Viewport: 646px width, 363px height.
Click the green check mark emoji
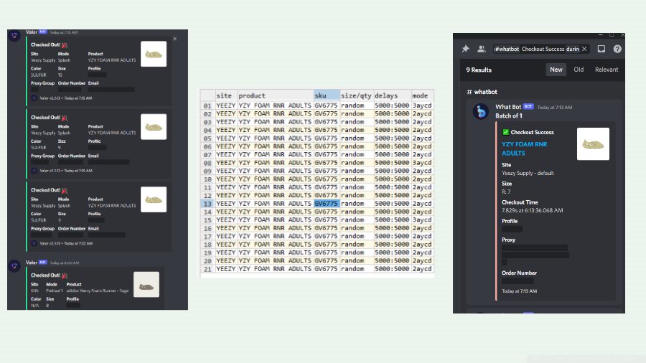click(x=505, y=132)
